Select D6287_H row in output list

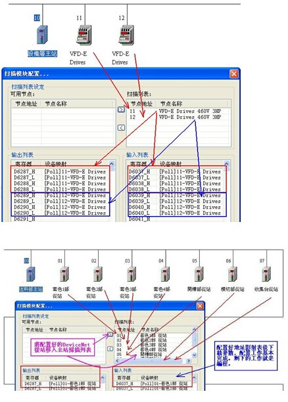coord(60,171)
